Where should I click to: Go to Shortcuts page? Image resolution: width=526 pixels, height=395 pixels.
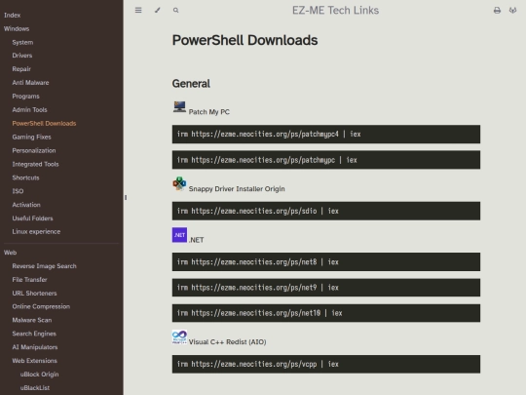[x=25, y=178]
